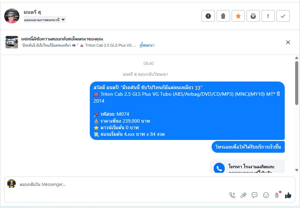The height and width of the screenshot is (208, 300).
Task: Open saved replies speech bubble icon
Action: pyautogui.click(x=255, y=195)
